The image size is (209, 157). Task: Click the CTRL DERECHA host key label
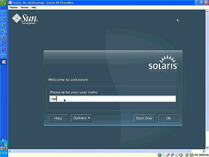(x=201, y=155)
